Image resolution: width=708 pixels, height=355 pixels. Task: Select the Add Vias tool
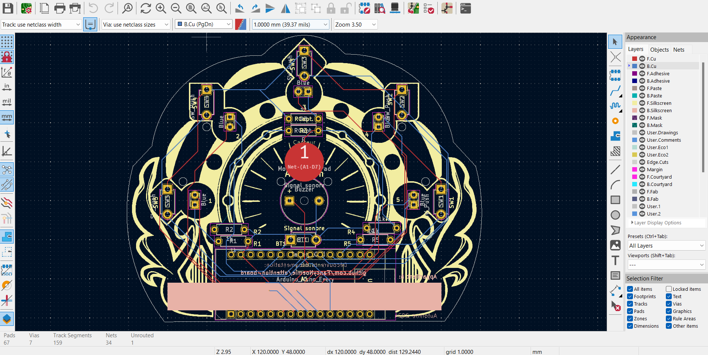pos(615,121)
